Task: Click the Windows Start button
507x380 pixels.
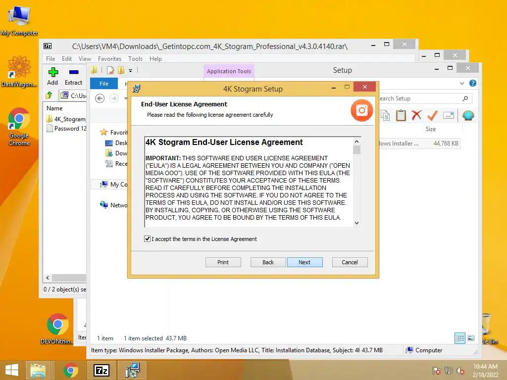Action: [x=12, y=370]
